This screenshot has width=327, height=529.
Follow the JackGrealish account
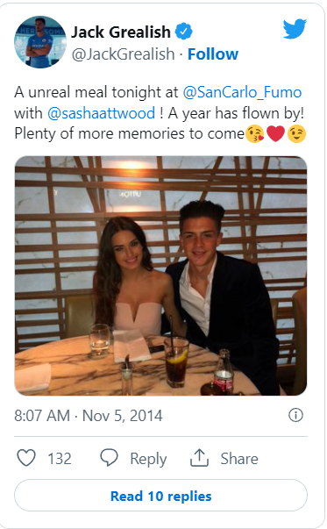coord(213,54)
